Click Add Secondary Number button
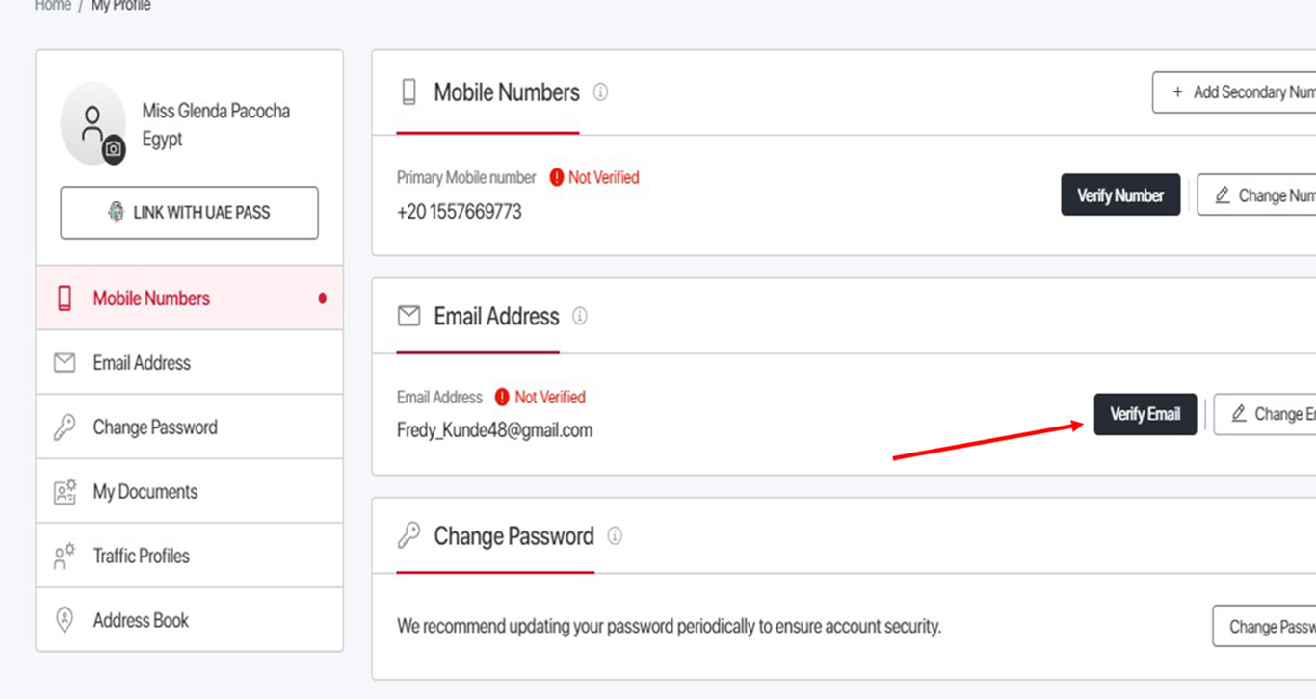1316x699 pixels. pyautogui.click(x=1234, y=92)
